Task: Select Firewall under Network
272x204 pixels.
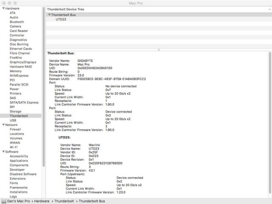Action: coord(15,129)
